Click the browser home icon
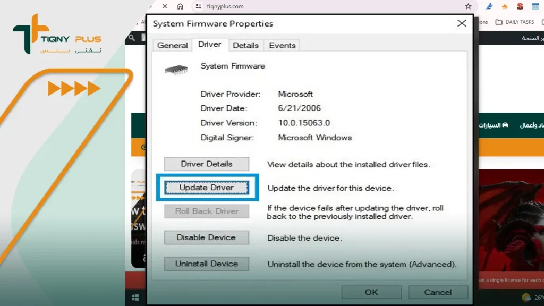This screenshot has height=306, width=544. (x=180, y=6)
